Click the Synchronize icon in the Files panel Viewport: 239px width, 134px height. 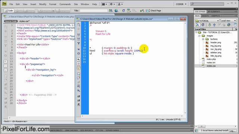click(x=229, y=25)
